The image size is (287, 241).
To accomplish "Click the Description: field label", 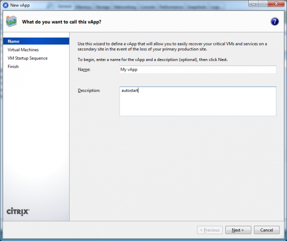I will point(89,91).
